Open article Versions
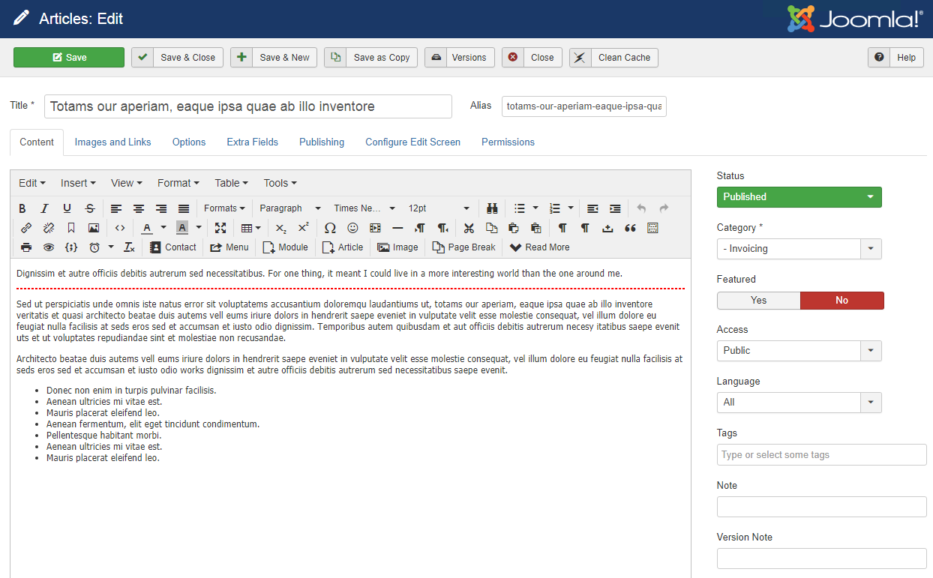Image resolution: width=933 pixels, height=578 pixels. 460,58
